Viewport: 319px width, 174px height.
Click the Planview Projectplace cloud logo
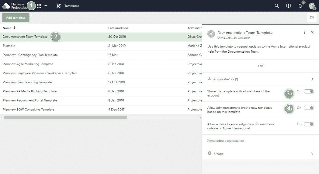click(x=6, y=6)
